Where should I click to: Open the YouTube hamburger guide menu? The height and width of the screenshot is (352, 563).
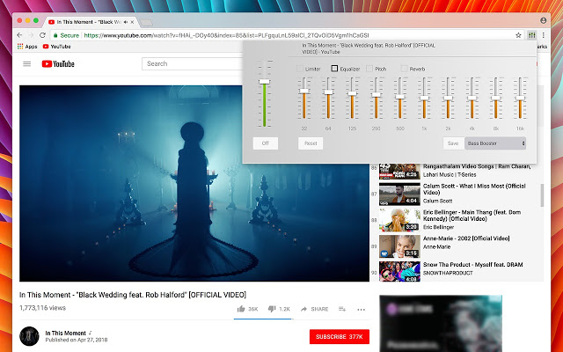click(26, 63)
